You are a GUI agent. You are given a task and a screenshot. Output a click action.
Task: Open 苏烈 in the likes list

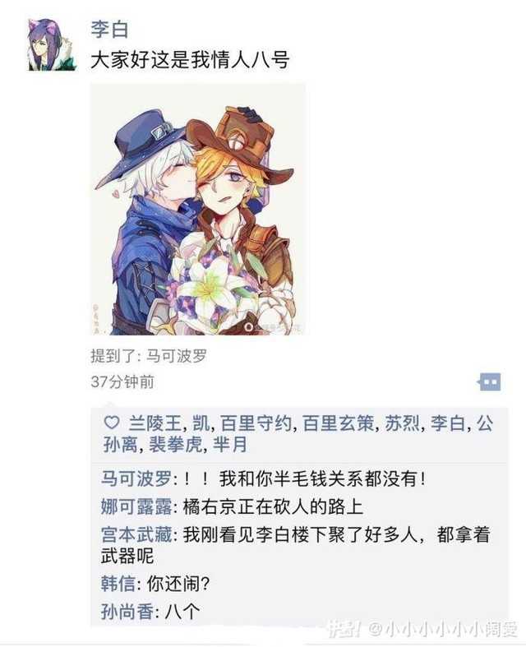(x=403, y=423)
